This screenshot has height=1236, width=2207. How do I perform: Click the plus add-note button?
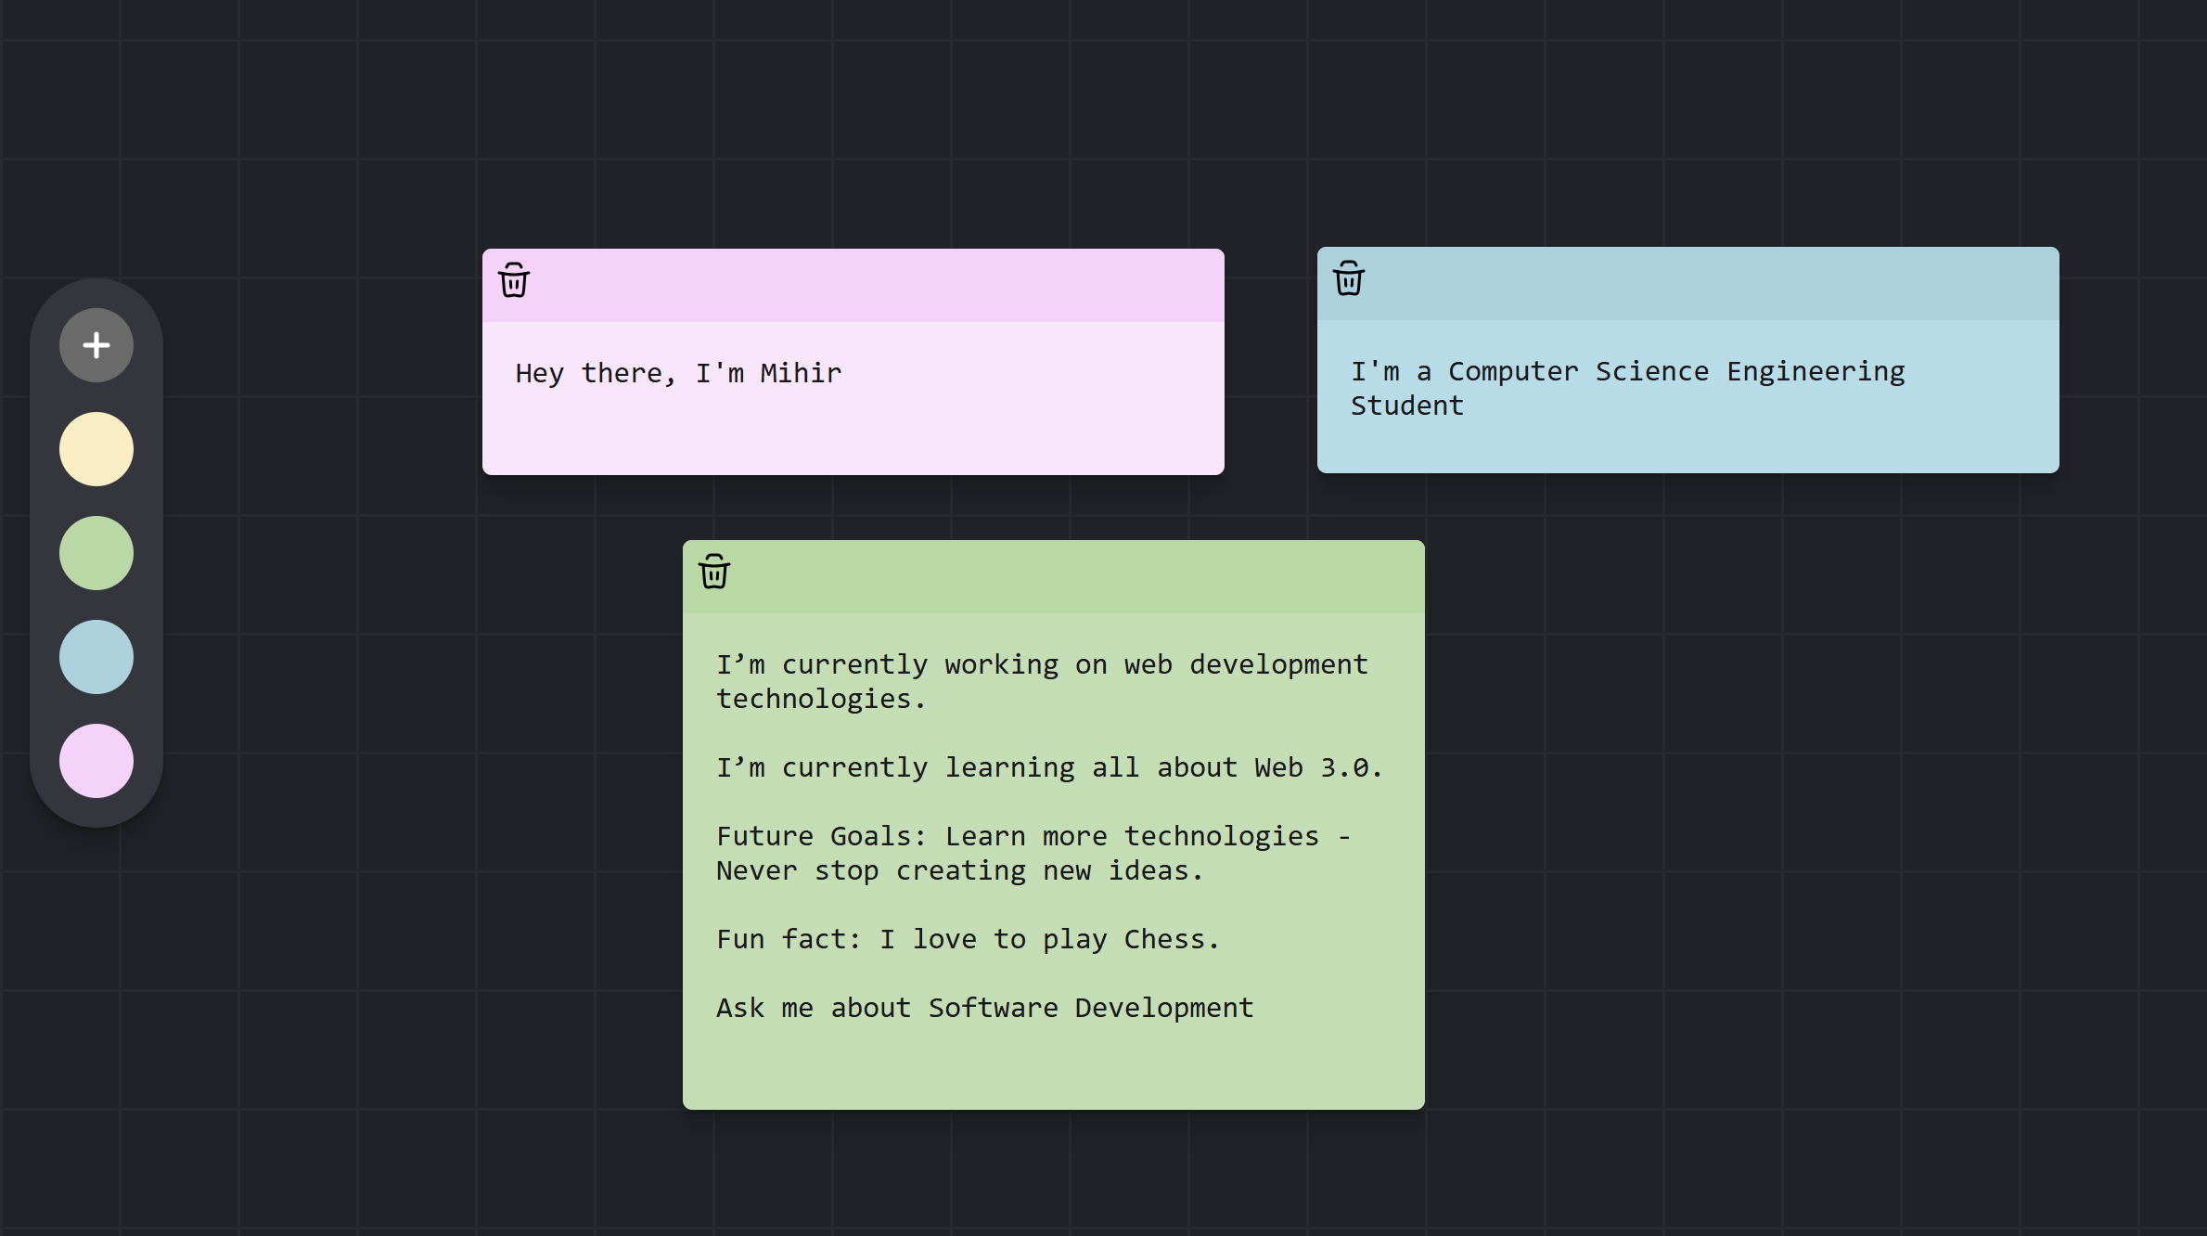coord(96,345)
